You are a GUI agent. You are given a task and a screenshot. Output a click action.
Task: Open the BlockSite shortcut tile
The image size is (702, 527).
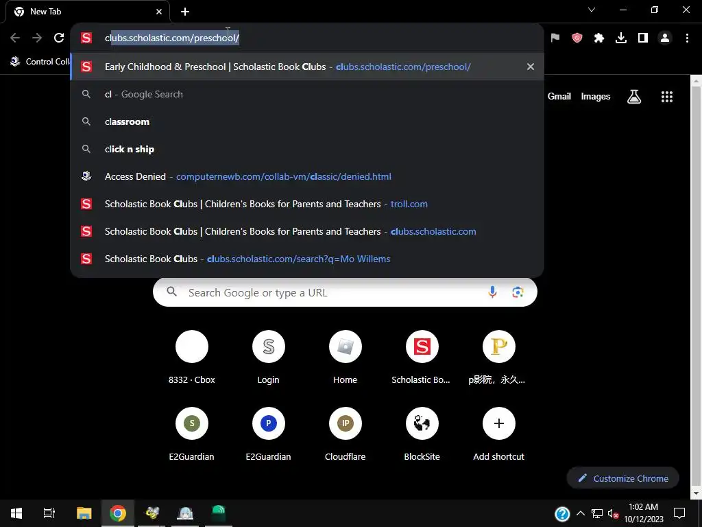point(422,434)
